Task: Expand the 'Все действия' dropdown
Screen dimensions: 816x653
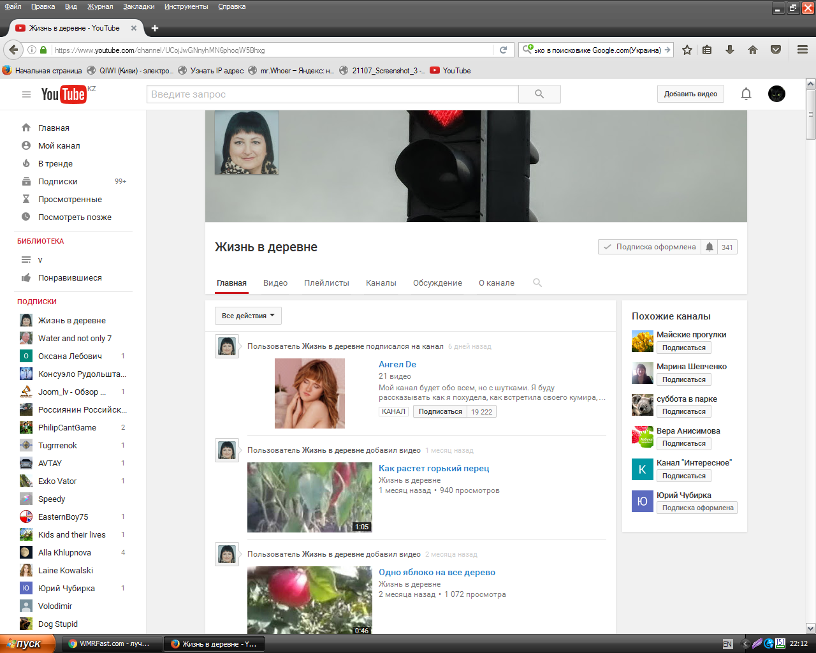Action: 248,316
